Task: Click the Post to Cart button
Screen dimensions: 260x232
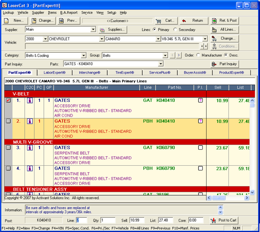Action: tap(223, 220)
